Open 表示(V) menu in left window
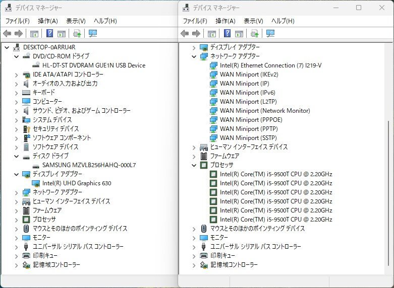The height and width of the screenshot is (288, 394). 76,21
